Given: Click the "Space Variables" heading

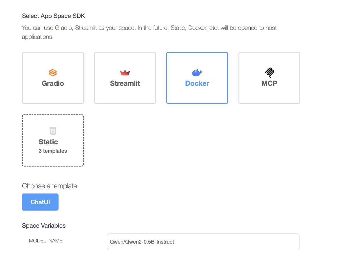Looking at the screenshot, I should click(44, 226).
